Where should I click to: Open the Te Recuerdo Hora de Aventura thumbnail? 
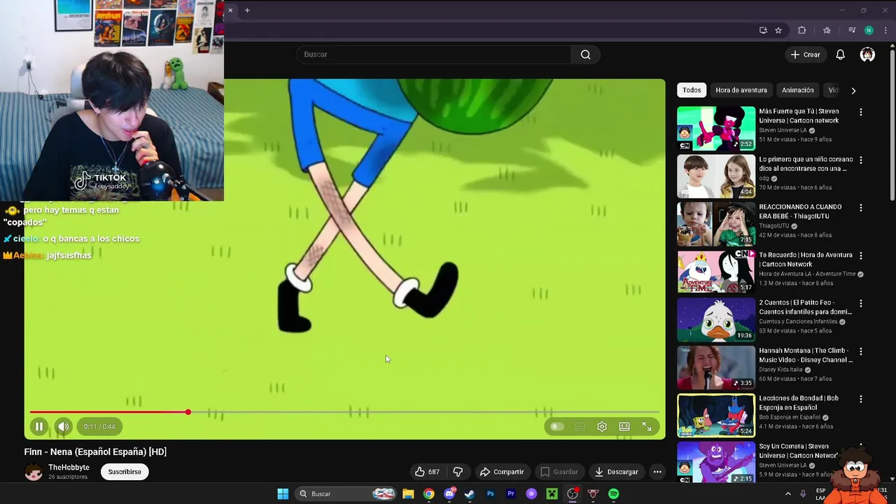click(x=716, y=272)
